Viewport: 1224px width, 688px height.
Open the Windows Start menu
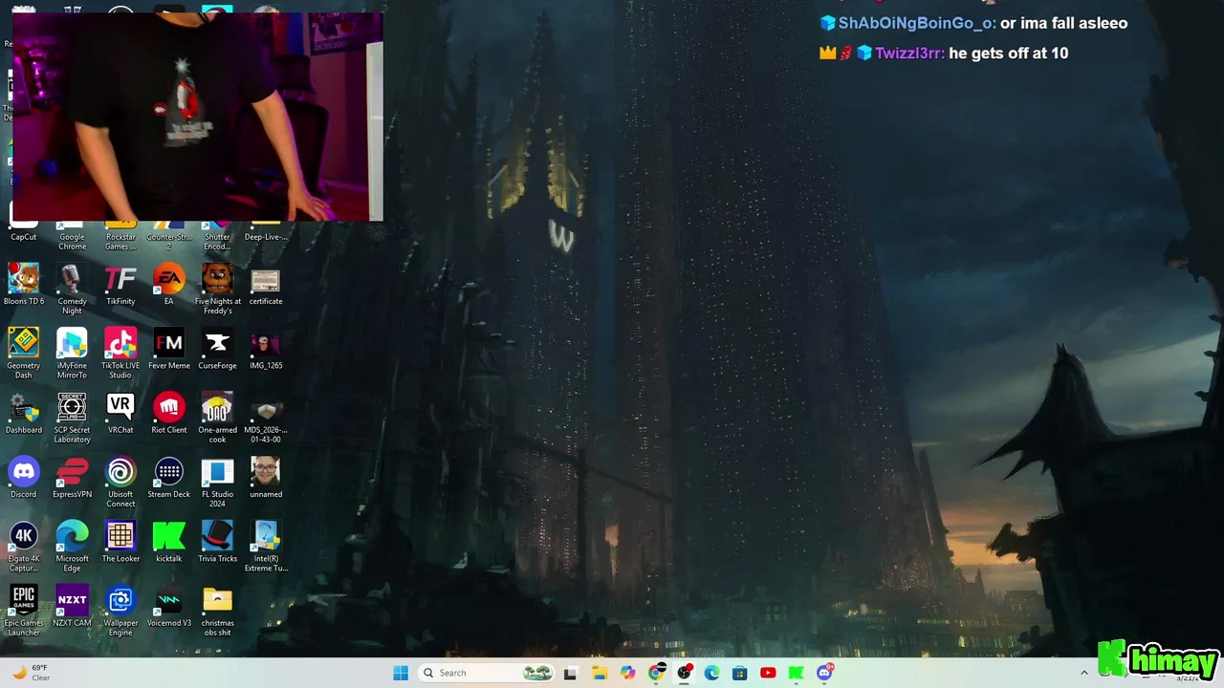point(401,673)
